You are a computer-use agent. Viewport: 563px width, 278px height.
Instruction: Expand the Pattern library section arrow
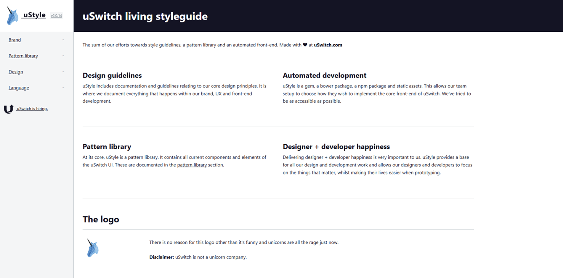pyautogui.click(x=63, y=56)
